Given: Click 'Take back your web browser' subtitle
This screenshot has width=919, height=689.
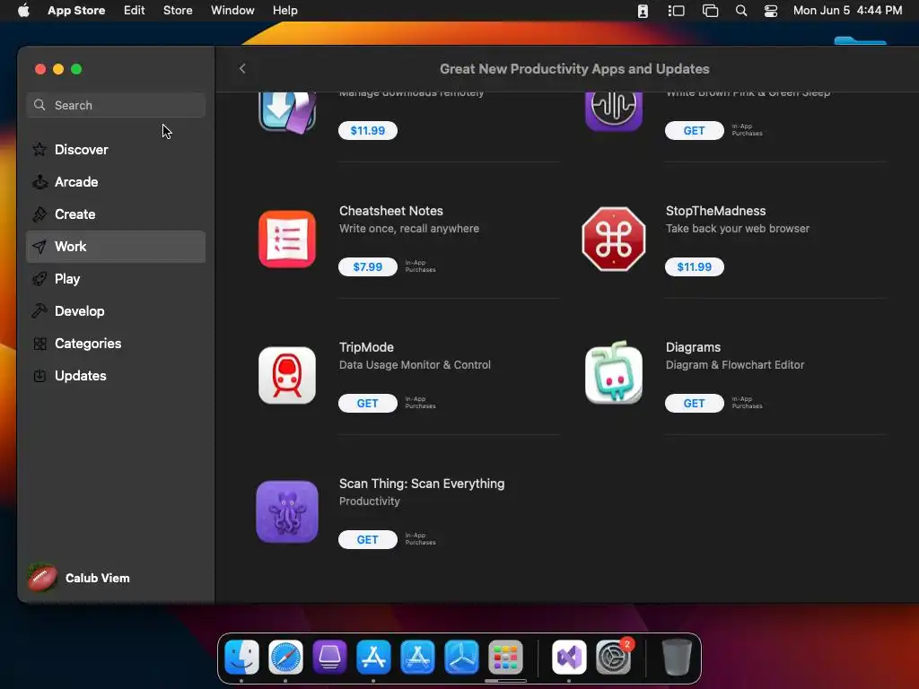Looking at the screenshot, I should pos(738,229).
